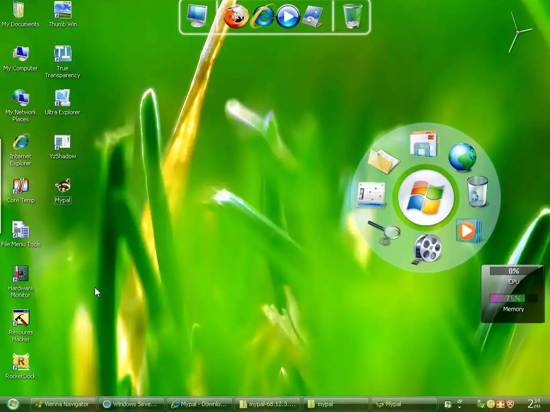Image resolution: width=550 pixels, height=412 pixels.
Task: Click Windows logo orb in circular launcher
Action: [426, 197]
